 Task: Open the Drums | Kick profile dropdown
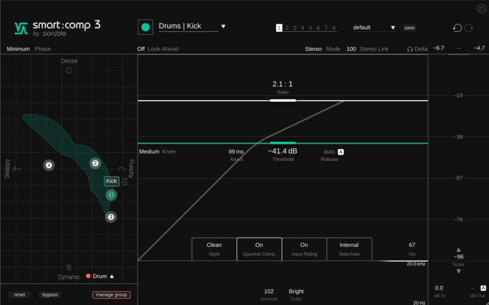click(223, 26)
